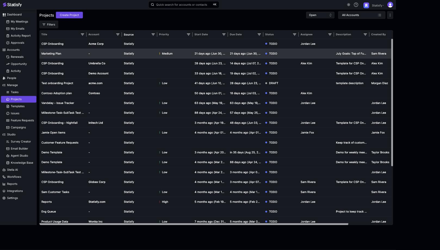Open My Meetings in sidebar

click(x=19, y=21)
